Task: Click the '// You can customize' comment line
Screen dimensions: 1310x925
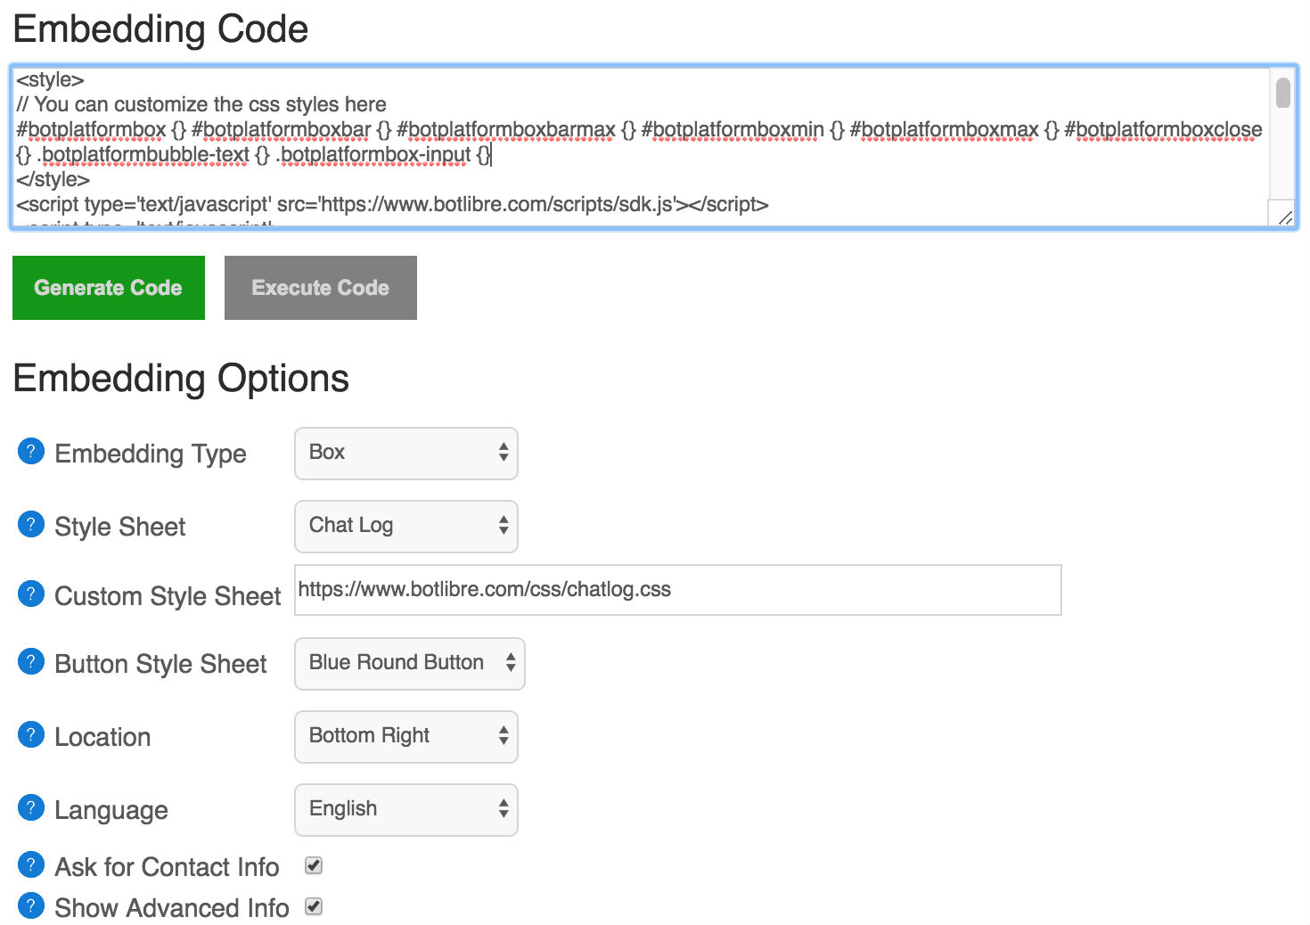Action: (x=201, y=104)
